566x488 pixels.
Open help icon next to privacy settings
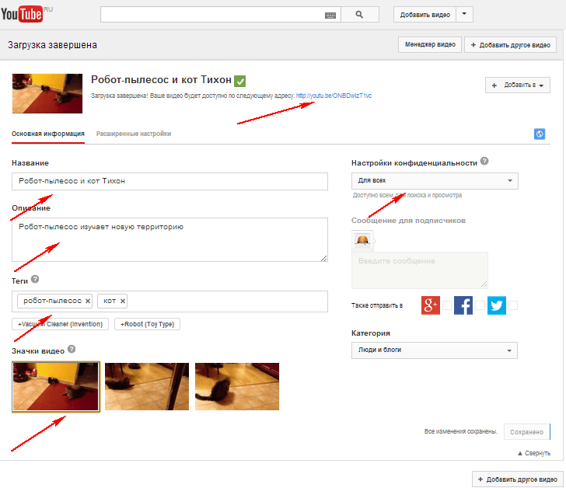coord(484,161)
